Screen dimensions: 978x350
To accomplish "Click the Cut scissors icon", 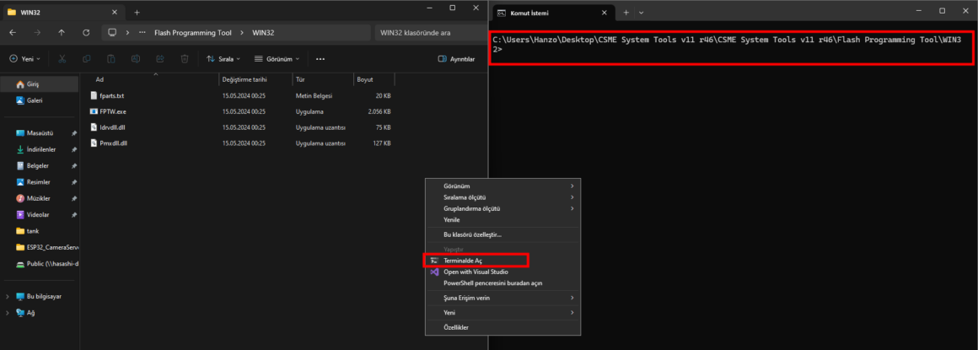I will (x=62, y=59).
